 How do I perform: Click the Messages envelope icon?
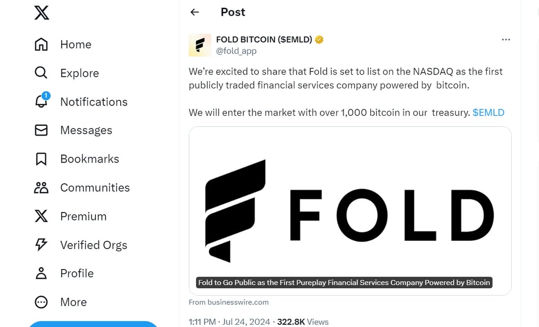(41, 130)
